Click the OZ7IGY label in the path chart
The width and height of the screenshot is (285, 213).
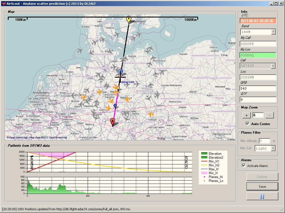pos(186,162)
